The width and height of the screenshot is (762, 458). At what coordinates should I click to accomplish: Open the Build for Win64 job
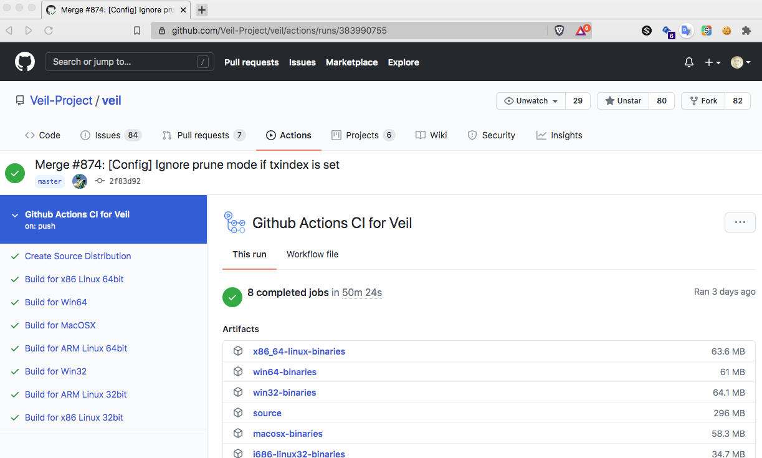click(x=56, y=302)
